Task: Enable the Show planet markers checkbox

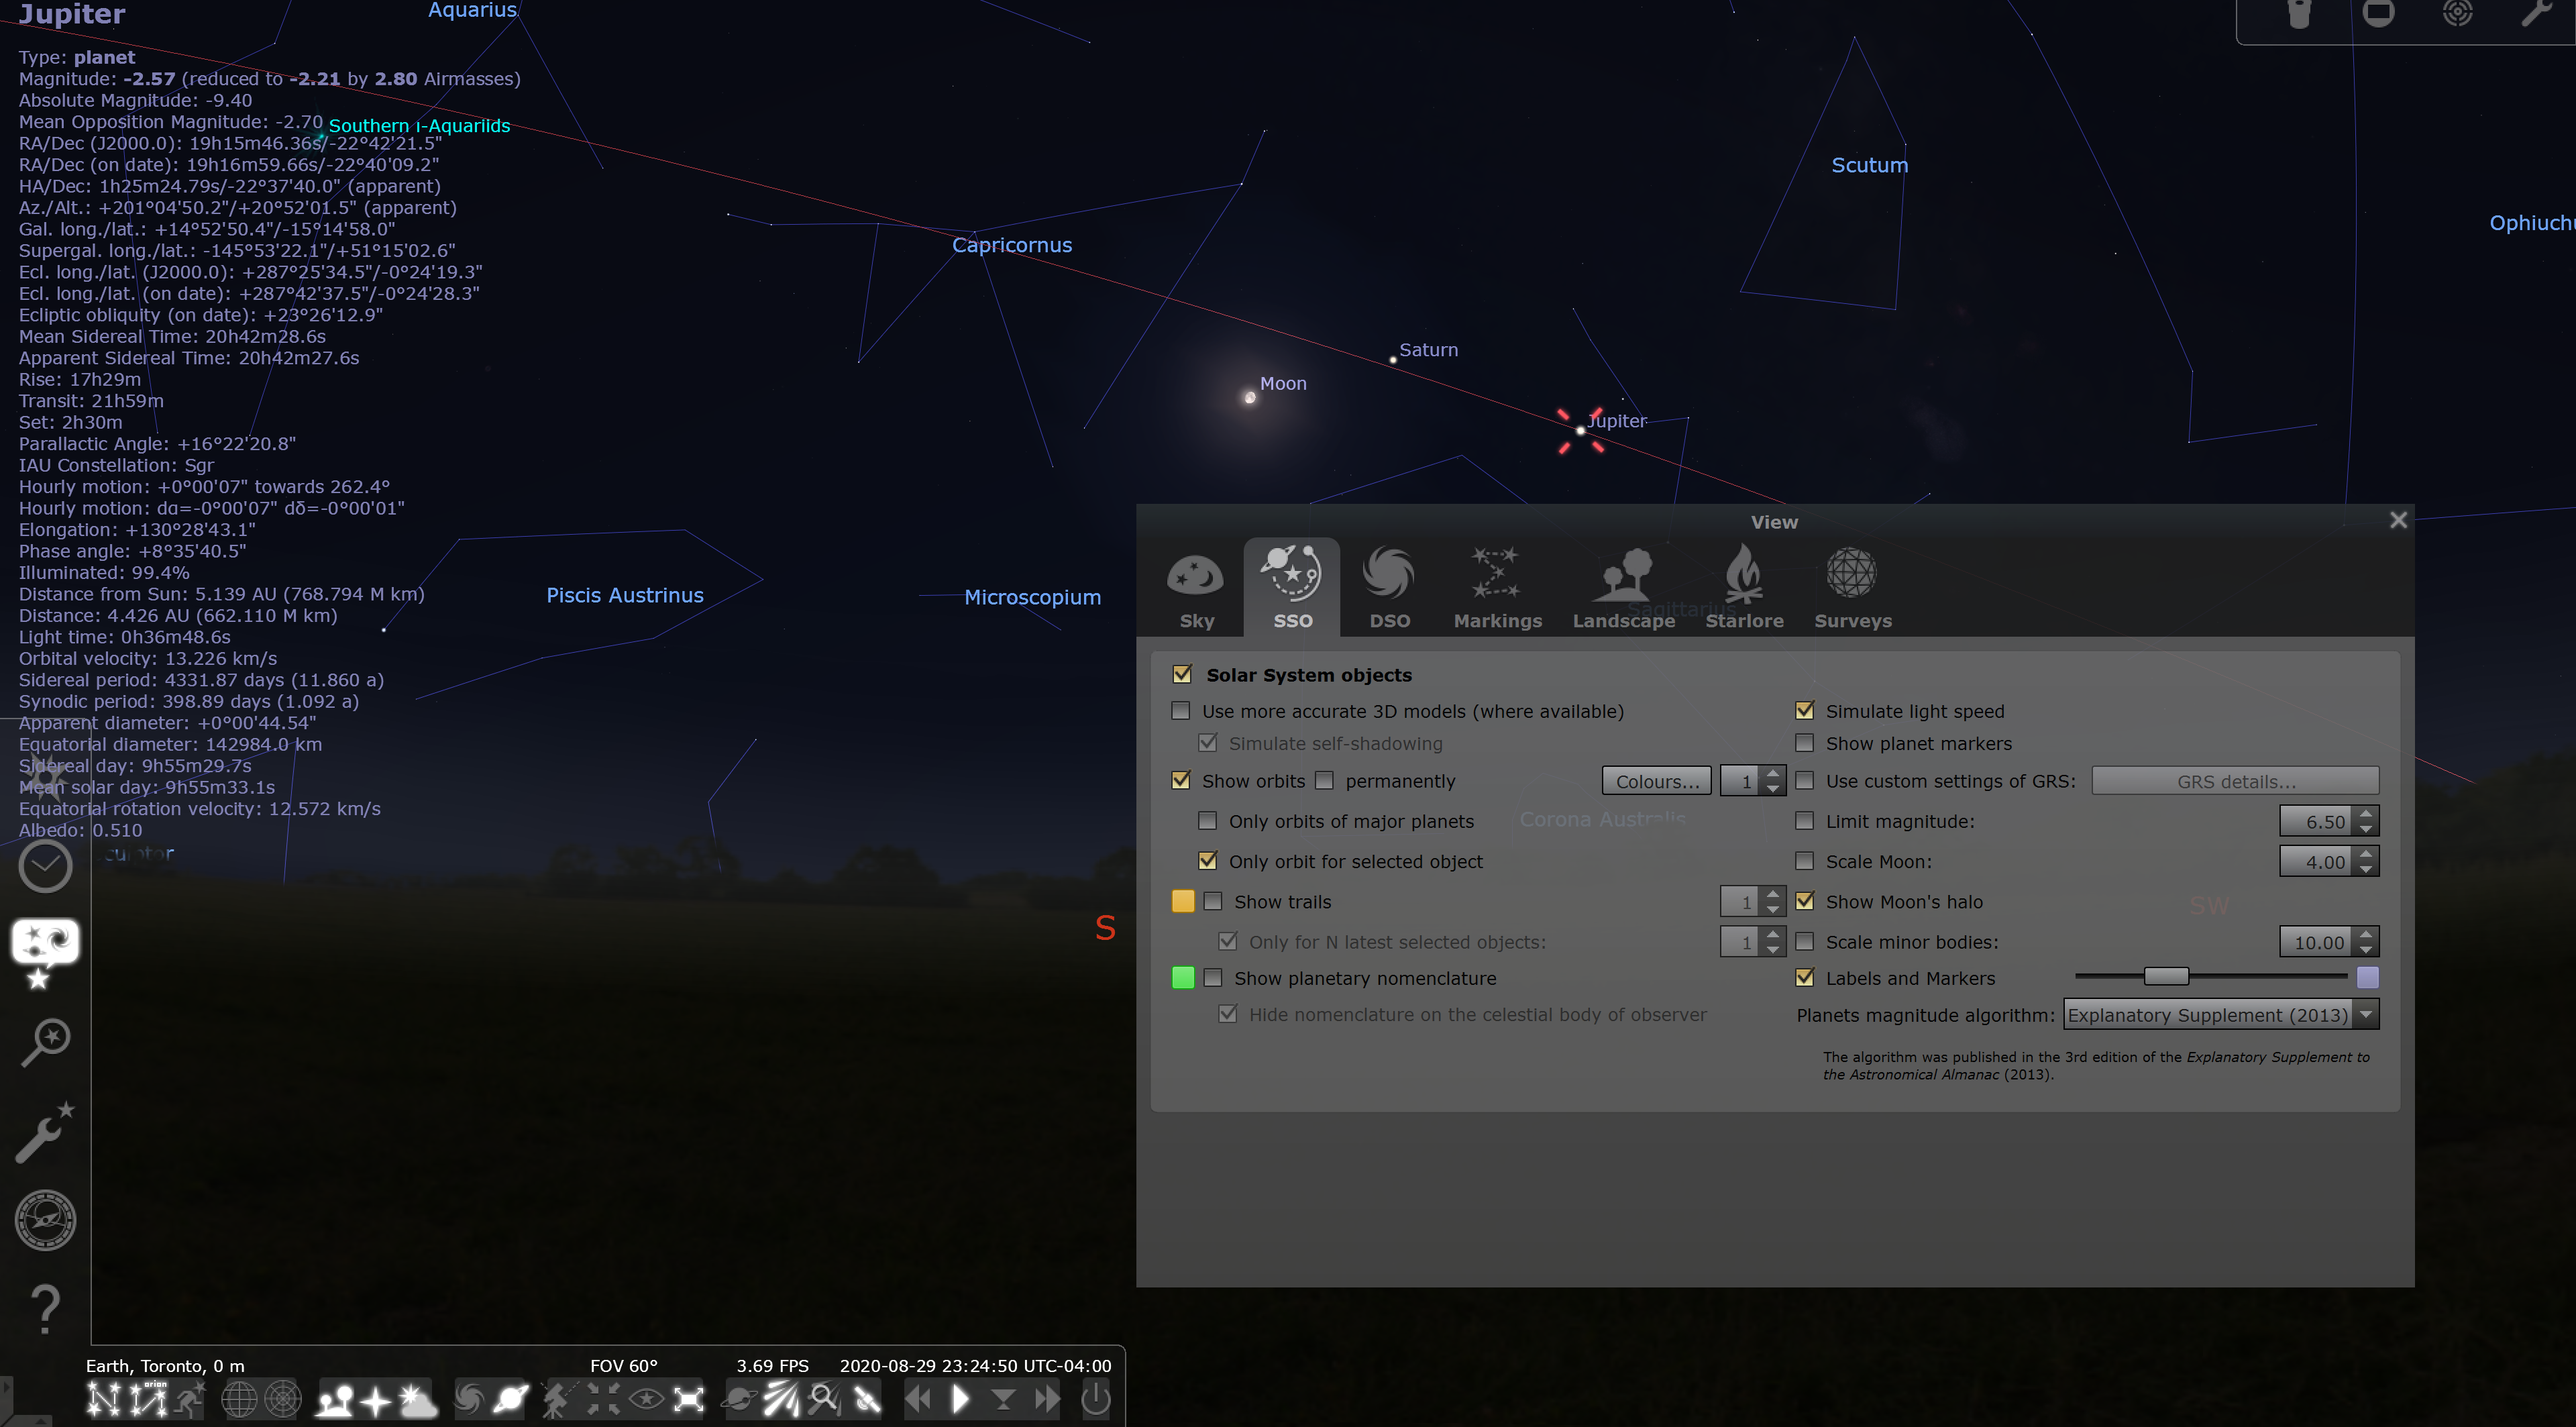Action: point(1804,743)
